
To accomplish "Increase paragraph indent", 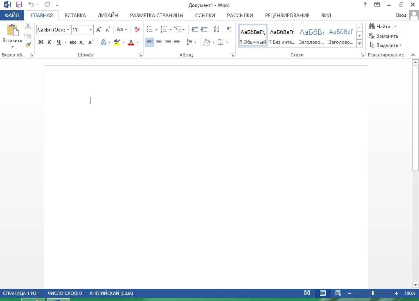I will click(204, 29).
